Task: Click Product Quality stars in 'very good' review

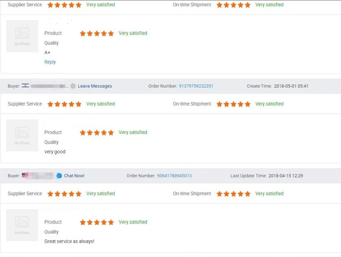Action: pos(97,133)
